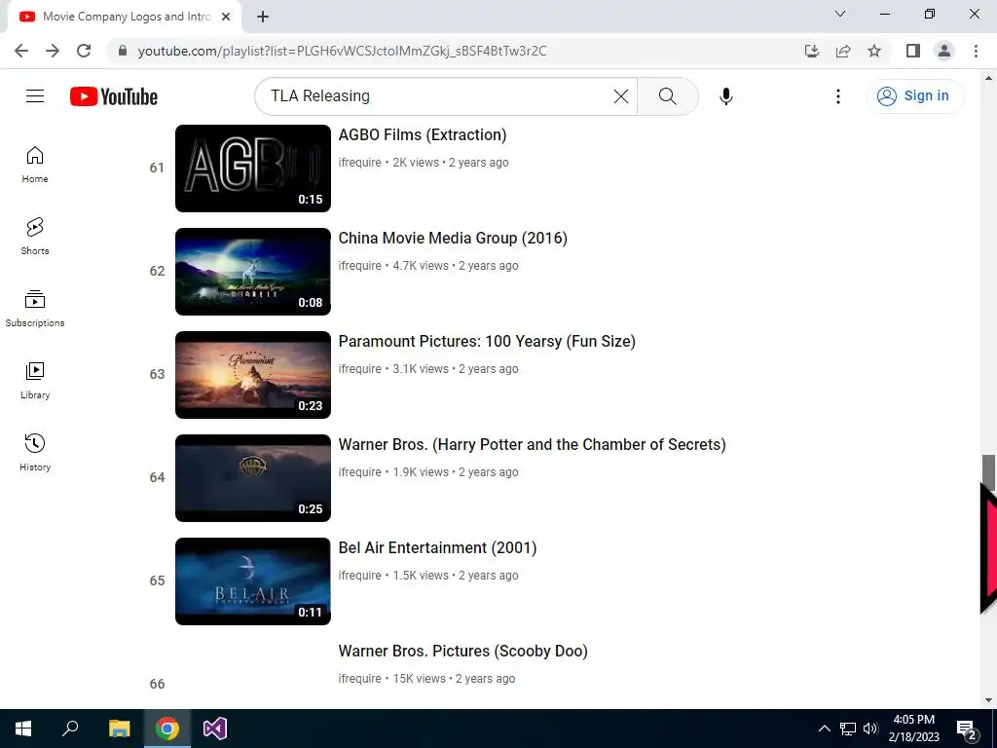Open Paramount Pictures: 100 Yearsy title

(x=487, y=342)
